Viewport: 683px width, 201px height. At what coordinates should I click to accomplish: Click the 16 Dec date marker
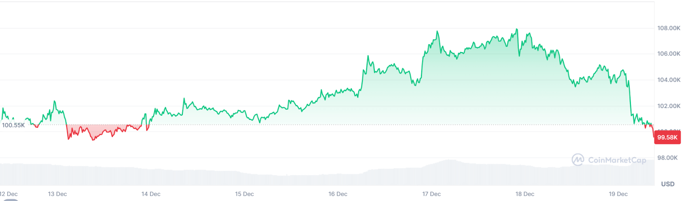coord(338,194)
